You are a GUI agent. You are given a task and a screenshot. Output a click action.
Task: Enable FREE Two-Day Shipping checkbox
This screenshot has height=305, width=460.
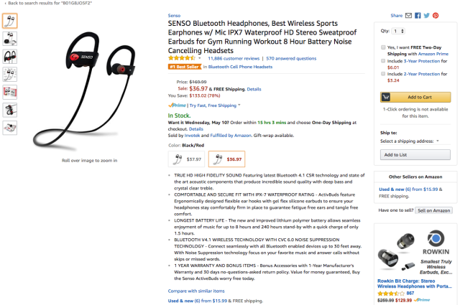tap(382, 47)
